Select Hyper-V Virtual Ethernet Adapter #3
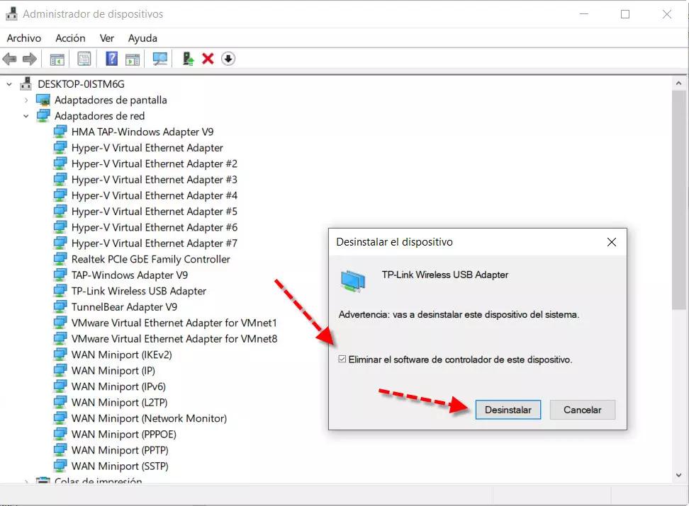 [x=155, y=180]
